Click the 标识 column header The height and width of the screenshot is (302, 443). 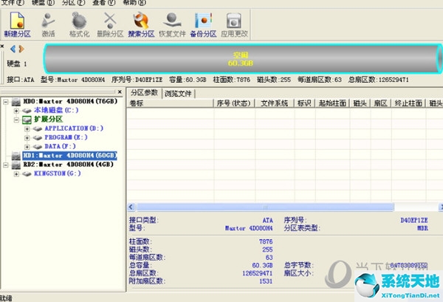coord(304,103)
